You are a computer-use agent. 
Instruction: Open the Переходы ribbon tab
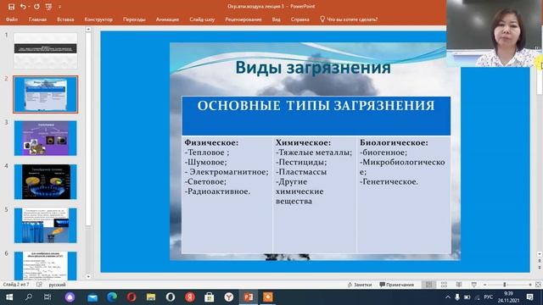click(x=134, y=19)
